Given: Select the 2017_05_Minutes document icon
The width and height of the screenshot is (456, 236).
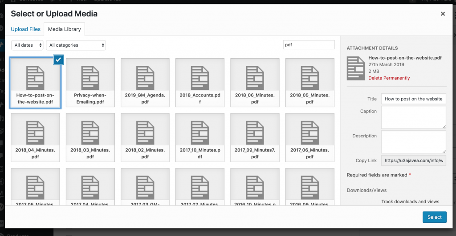Looking at the screenshot, I should (x=35, y=188).
